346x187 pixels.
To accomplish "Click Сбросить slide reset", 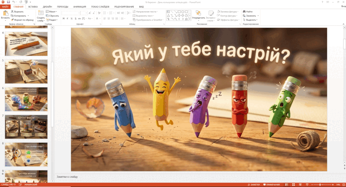I will 52,16.
